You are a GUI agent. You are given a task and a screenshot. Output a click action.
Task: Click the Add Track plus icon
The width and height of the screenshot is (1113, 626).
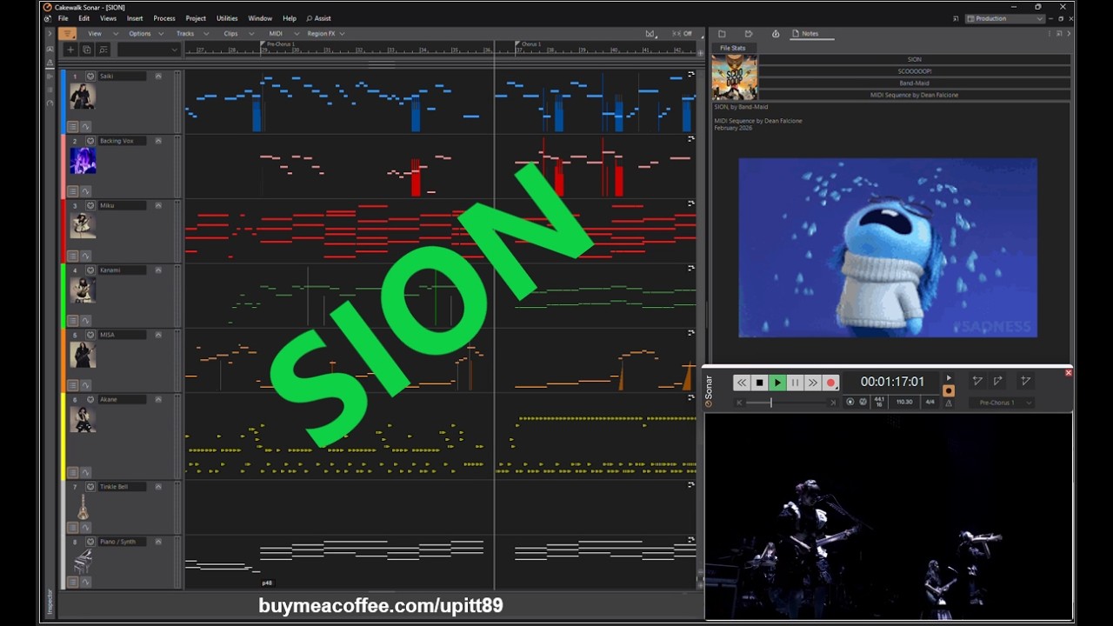tap(70, 50)
